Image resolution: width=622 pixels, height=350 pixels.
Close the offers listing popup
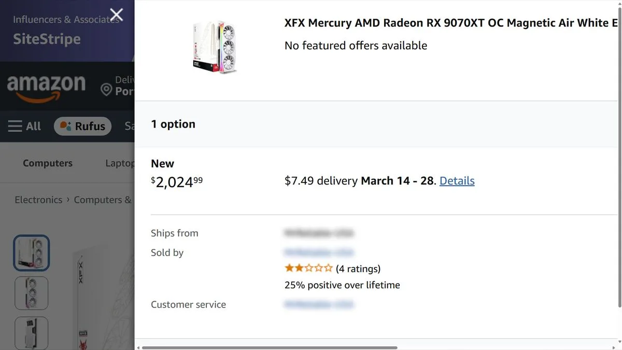click(116, 15)
